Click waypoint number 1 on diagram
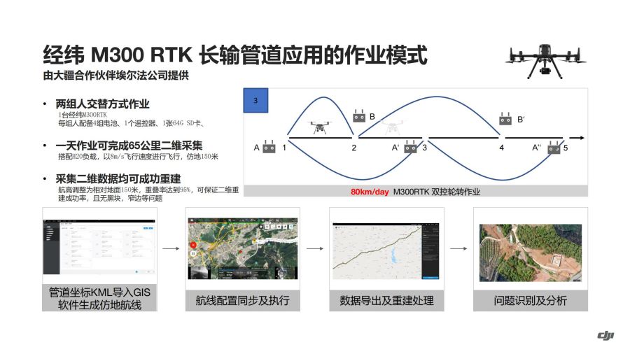Image resolution: width=630 pixels, height=354 pixels. 284,148
